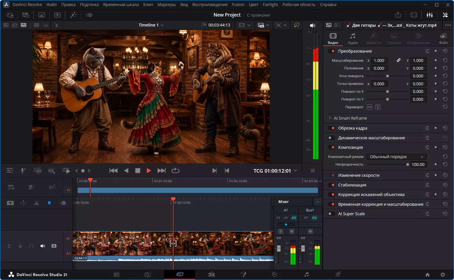Switch to the Аудио inspector tab
Screen dimensions: 454x280
coord(353,39)
